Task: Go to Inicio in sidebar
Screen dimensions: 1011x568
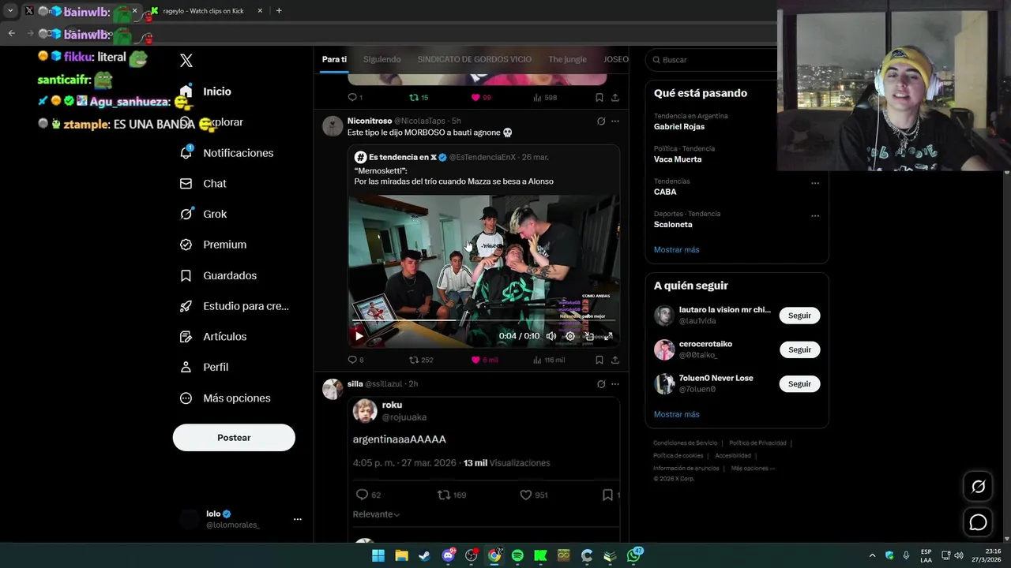Action: pyautogui.click(x=205, y=92)
